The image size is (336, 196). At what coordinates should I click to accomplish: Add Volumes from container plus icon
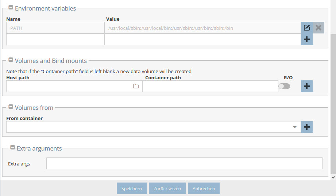click(x=307, y=127)
